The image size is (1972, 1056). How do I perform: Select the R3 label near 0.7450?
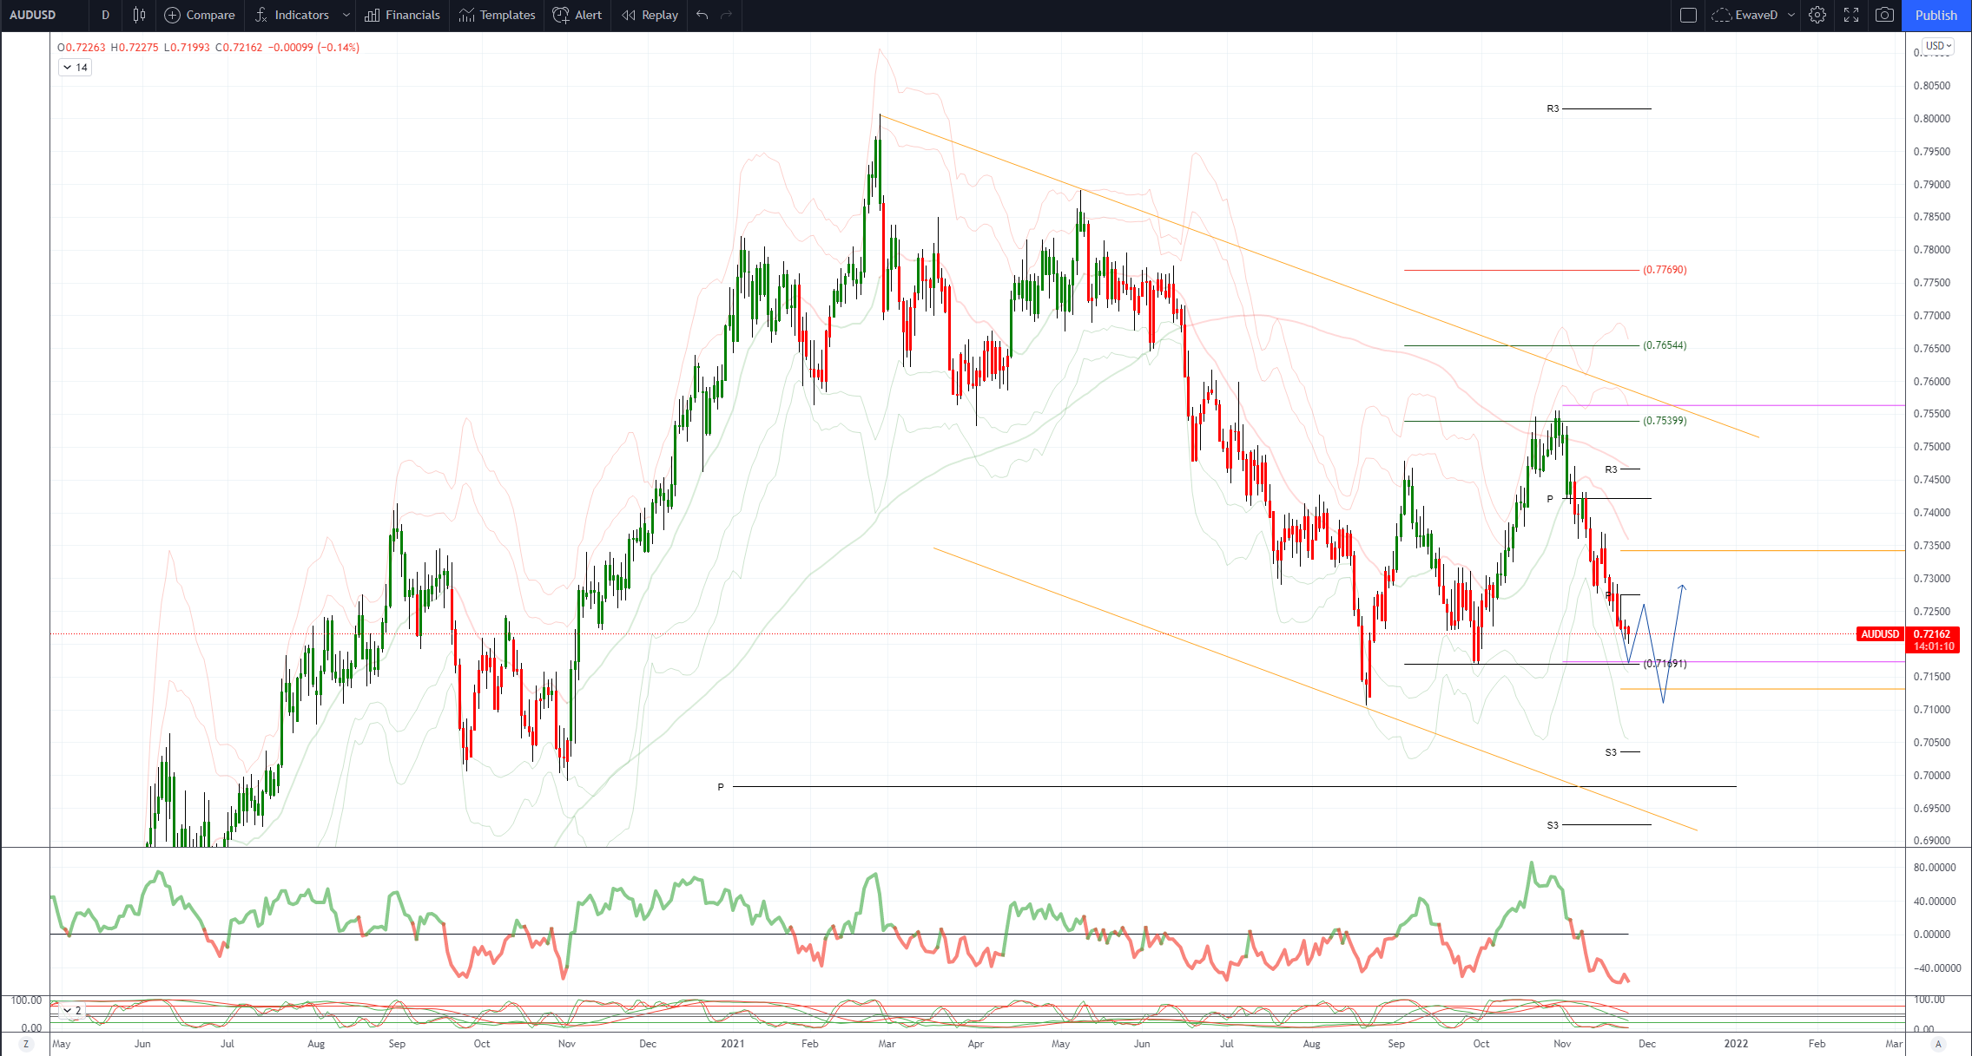pyautogui.click(x=1611, y=469)
